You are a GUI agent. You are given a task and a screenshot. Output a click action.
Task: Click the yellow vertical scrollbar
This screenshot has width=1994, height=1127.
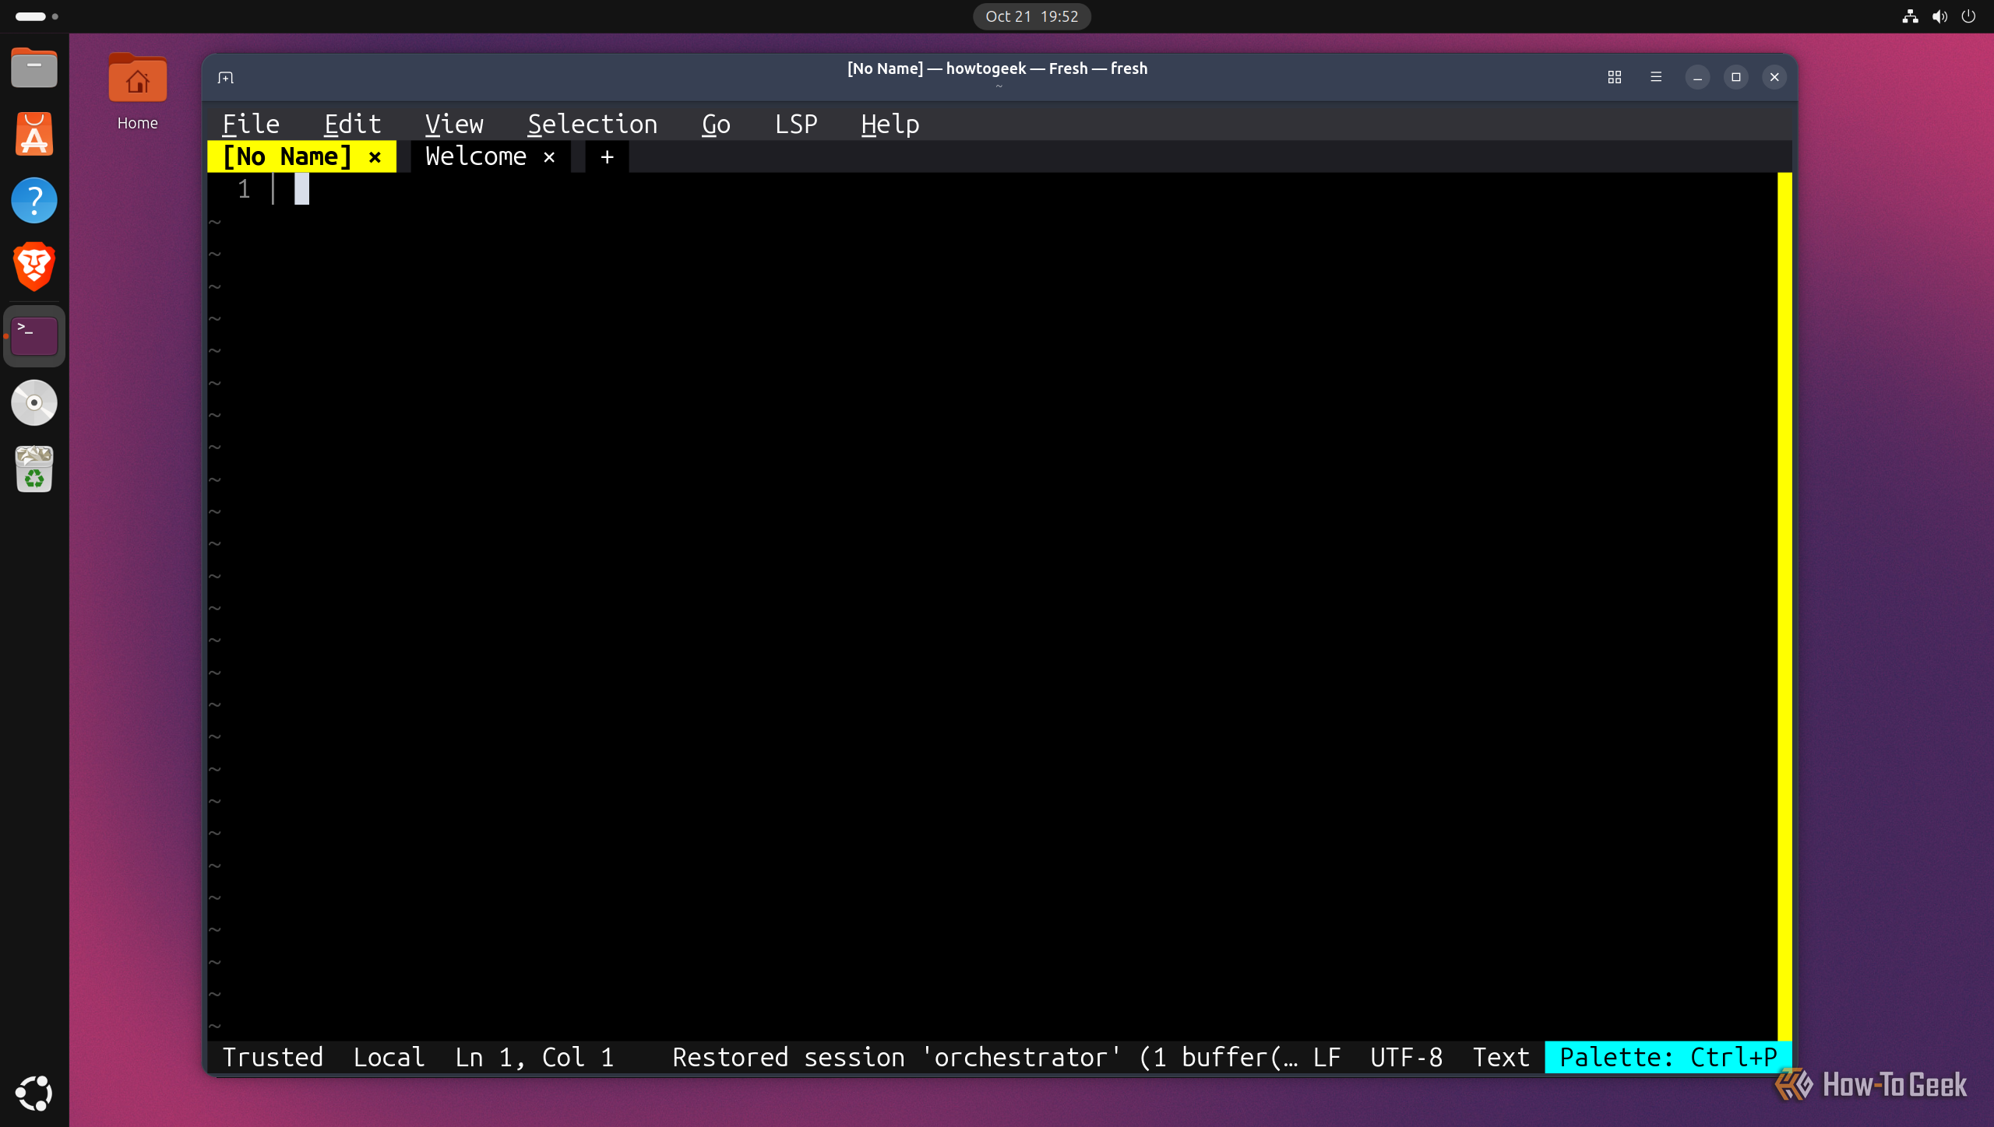pos(1784,606)
